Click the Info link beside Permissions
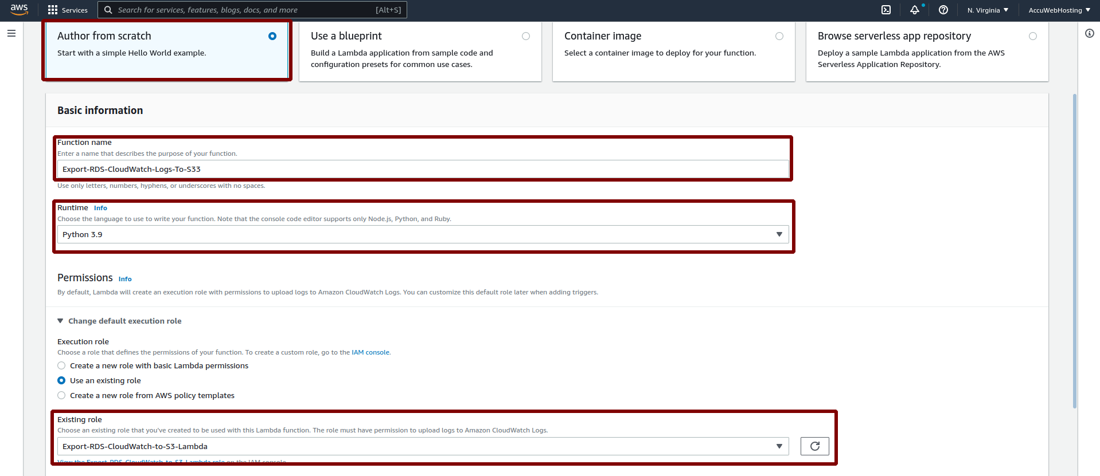1100x476 pixels. tap(125, 279)
